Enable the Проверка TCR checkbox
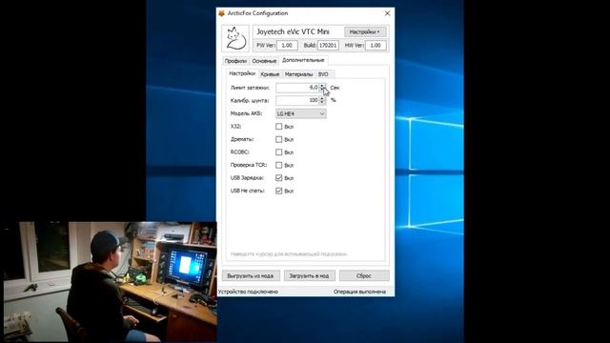 tap(278, 165)
